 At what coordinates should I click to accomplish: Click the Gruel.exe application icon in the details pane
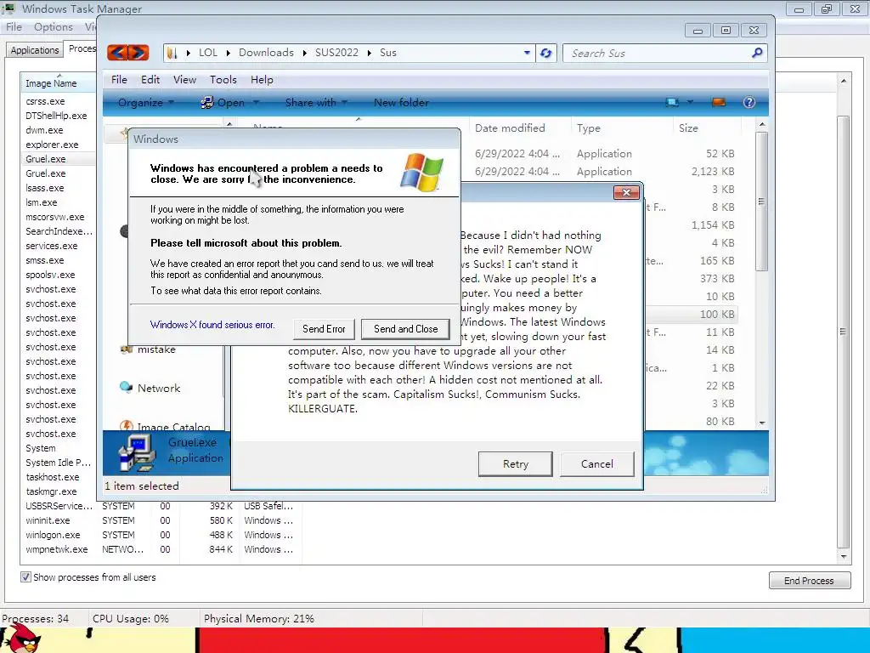pos(137,452)
